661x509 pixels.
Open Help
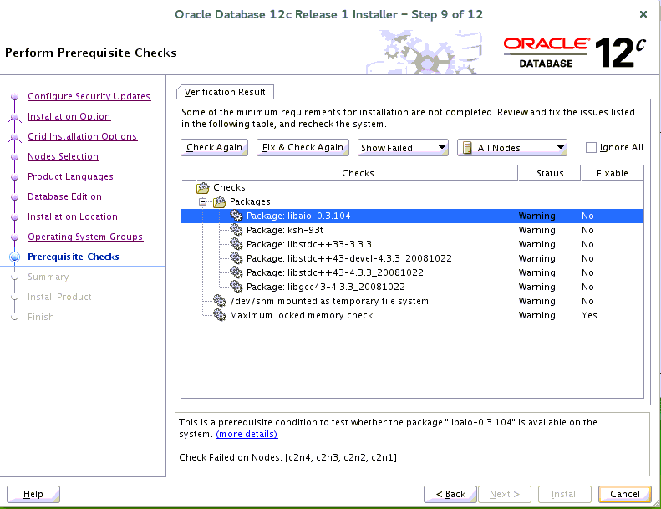click(33, 494)
